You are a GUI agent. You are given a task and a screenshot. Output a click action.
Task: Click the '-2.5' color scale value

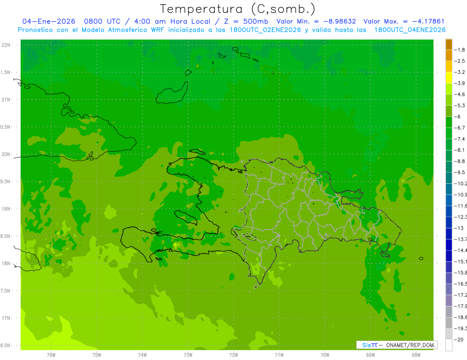(460, 61)
